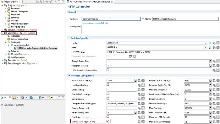
Task: Click literal value icon for Enable DNS Lookups
Action: tap(143, 94)
